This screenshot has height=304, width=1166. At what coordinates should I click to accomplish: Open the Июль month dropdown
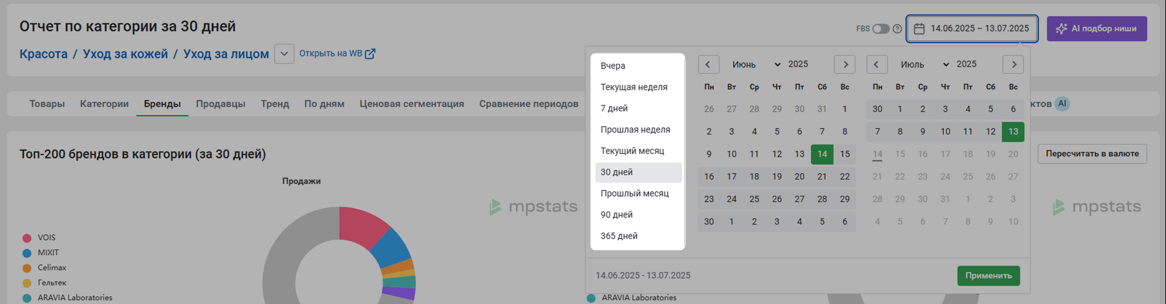[924, 64]
